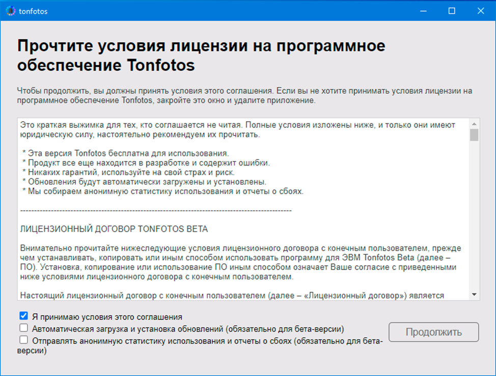Click the paragraph starting 'Внимательно прочитайте нижеследующие условия'
The width and height of the screenshot is (496, 376).
(241, 262)
